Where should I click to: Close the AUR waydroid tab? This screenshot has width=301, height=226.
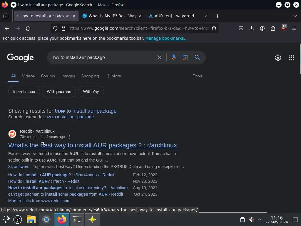coord(206,16)
